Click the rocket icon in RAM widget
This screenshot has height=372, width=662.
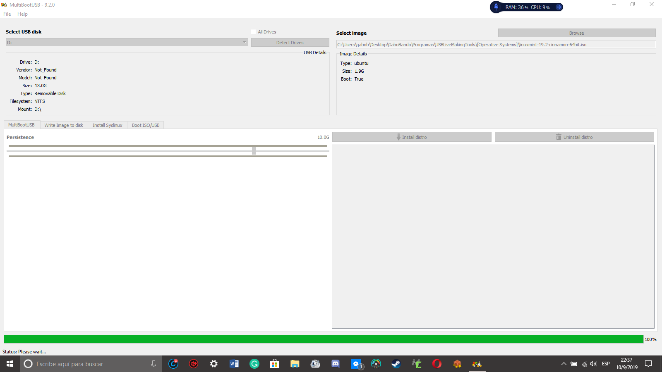(496, 7)
